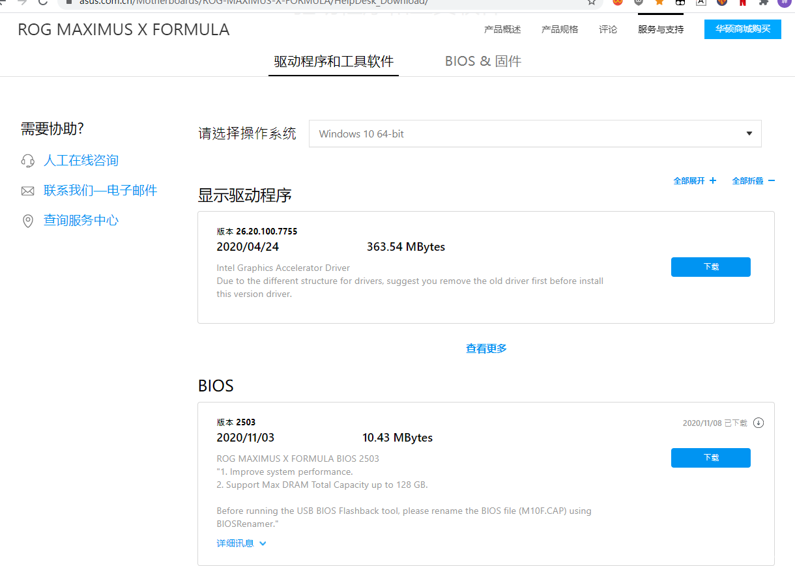The height and width of the screenshot is (566, 795).
Task: Click the location pin icon beside 查询服务中心
Action: [27, 221]
